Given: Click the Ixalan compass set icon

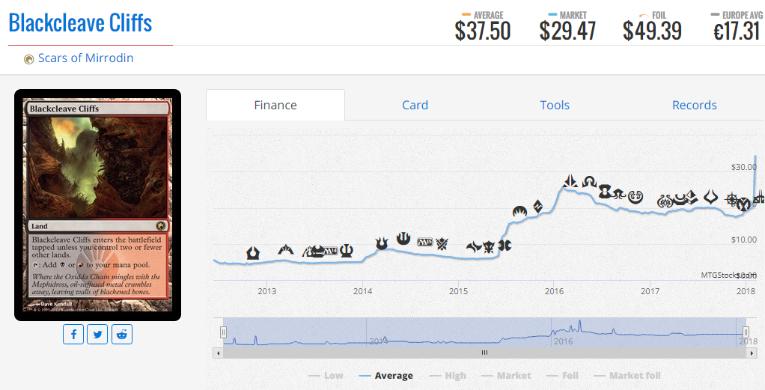Looking at the screenshot, I should coord(732,199).
